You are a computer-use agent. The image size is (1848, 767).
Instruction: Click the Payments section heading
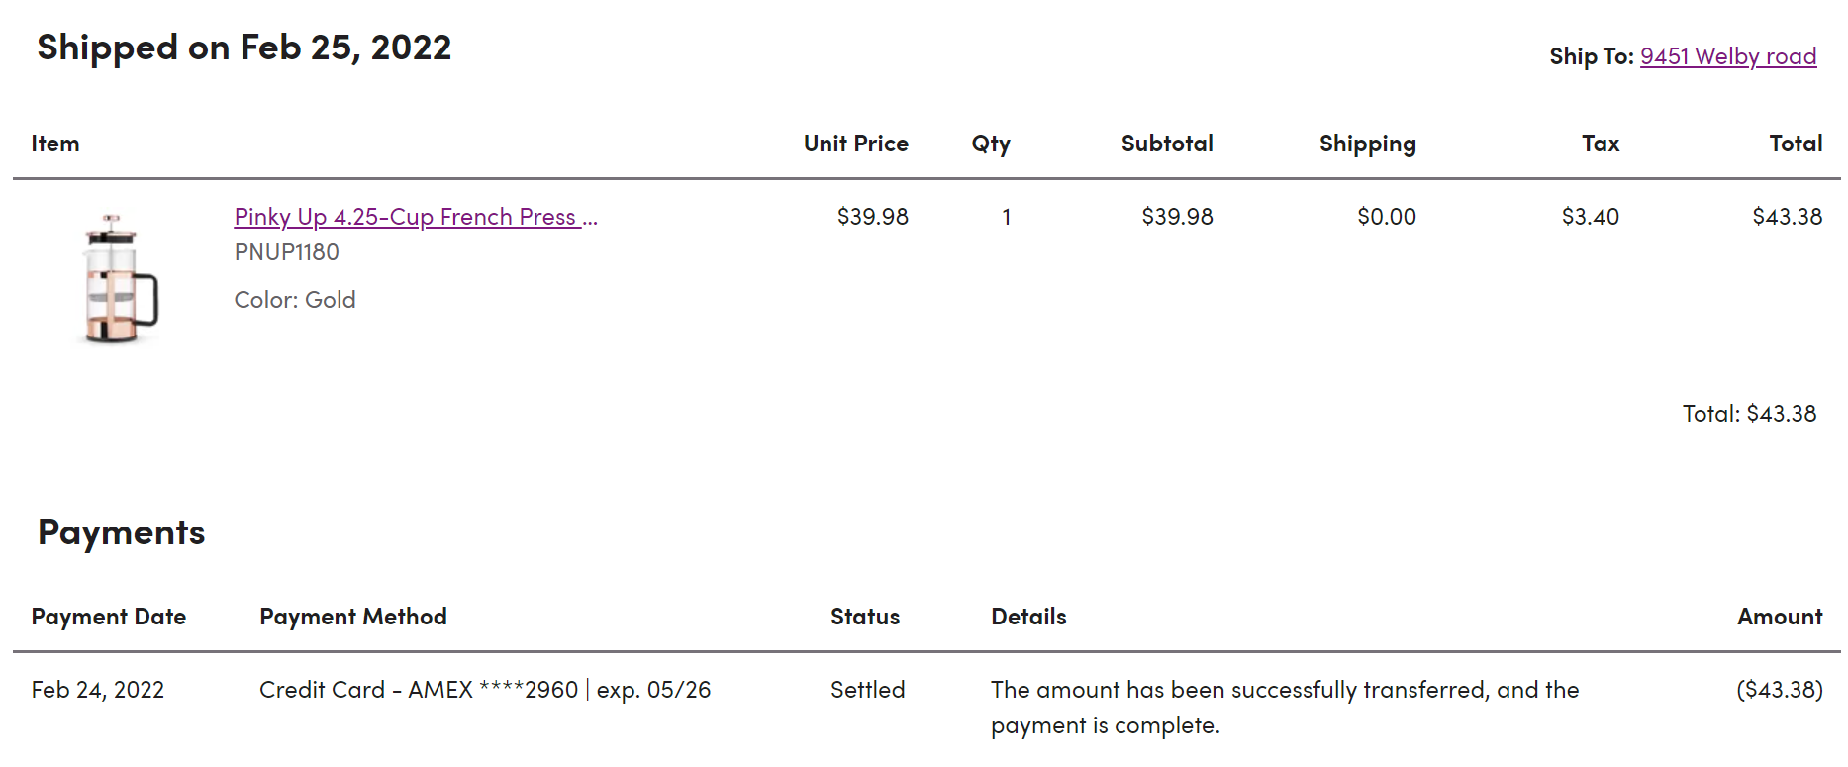point(121,532)
